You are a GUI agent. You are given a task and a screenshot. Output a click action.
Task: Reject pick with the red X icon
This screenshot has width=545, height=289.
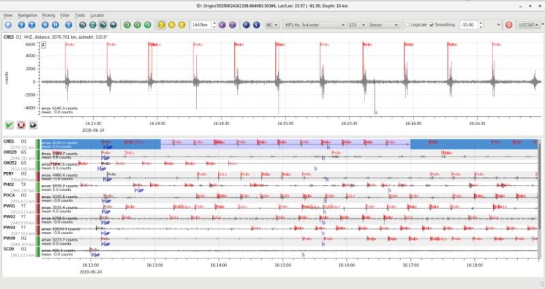pyautogui.click(x=21, y=125)
